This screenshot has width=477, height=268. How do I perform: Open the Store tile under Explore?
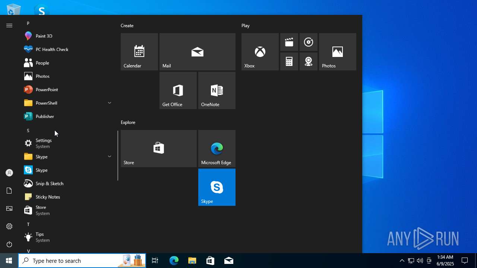pos(159,149)
